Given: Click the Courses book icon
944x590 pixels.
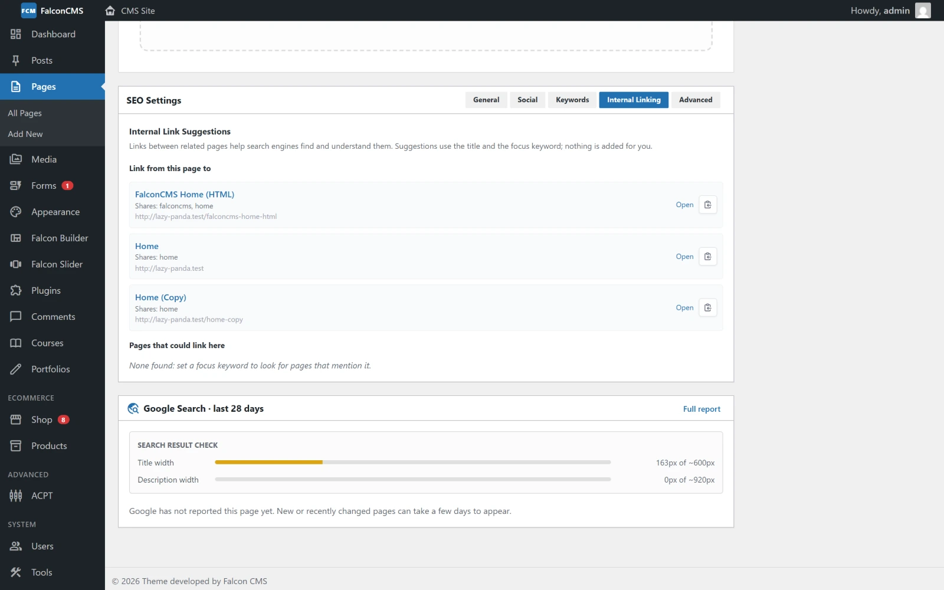Looking at the screenshot, I should (x=16, y=343).
